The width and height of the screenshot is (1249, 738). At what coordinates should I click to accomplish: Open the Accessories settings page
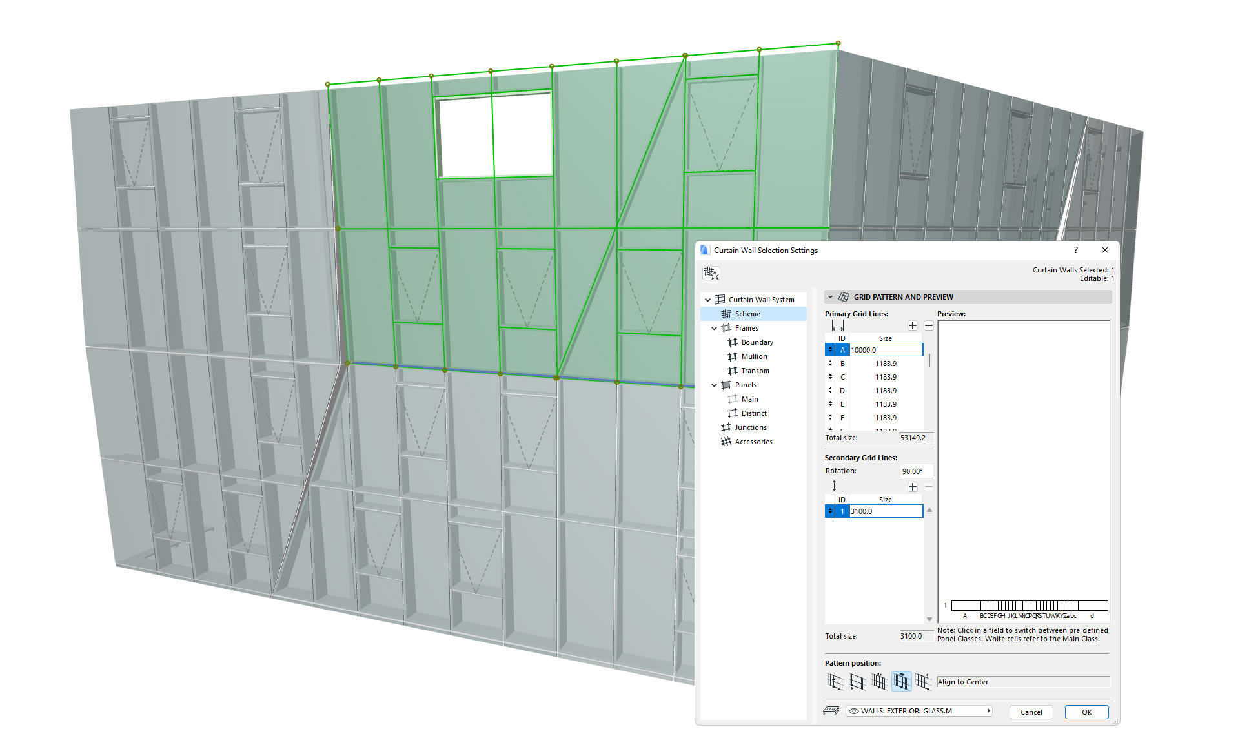coord(753,442)
